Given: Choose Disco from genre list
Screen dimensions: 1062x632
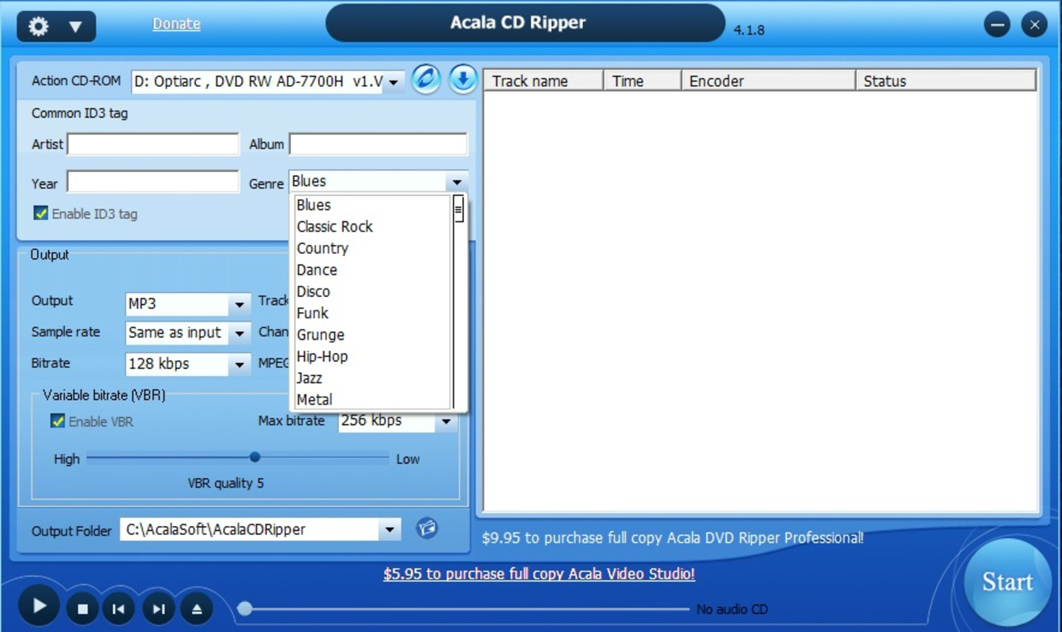Looking at the screenshot, I should point(372,292).
